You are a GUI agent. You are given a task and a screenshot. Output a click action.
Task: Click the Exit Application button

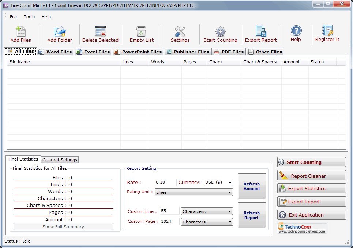(x=311, y=215)
